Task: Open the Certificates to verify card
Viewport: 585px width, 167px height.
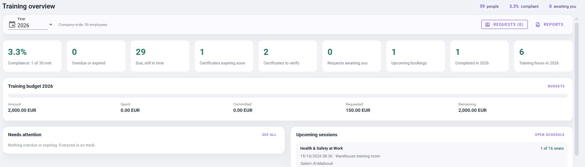Action: coord(288,56)
